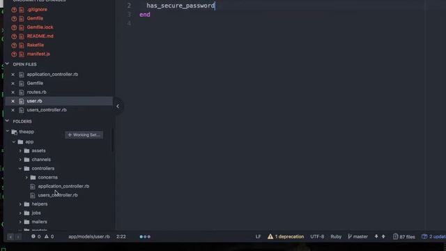Open go-to-line via cursor position 2:22

[121, 236]
